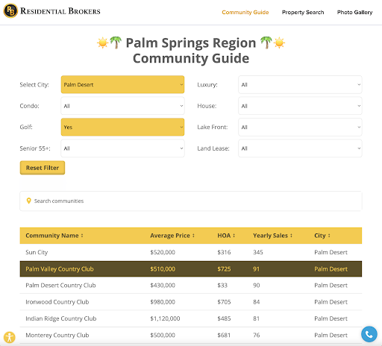The height and width of the screenshot is (346, 382).
Task: Go to Photo Gallery nav item
Action: [354, 12]
